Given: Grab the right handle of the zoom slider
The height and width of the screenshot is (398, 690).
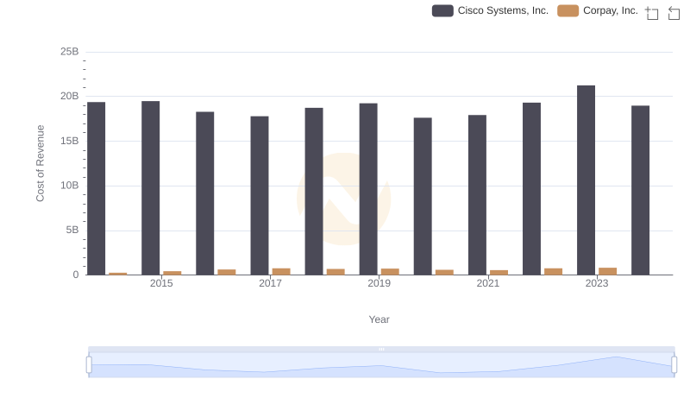Looking at the screenshot, I should coord(674,364).
